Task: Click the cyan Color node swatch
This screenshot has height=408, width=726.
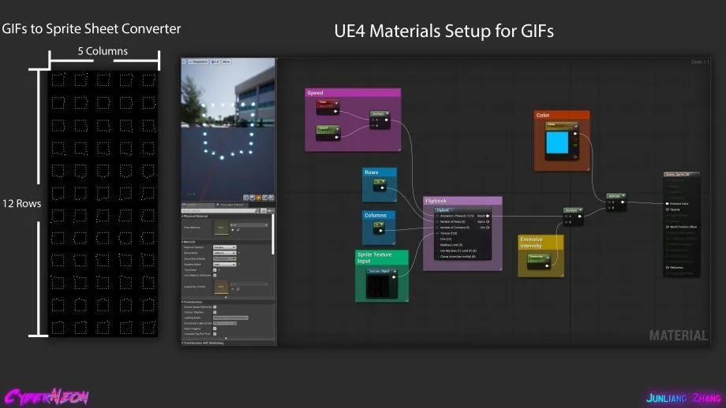Action: click(x=557, y=143)
